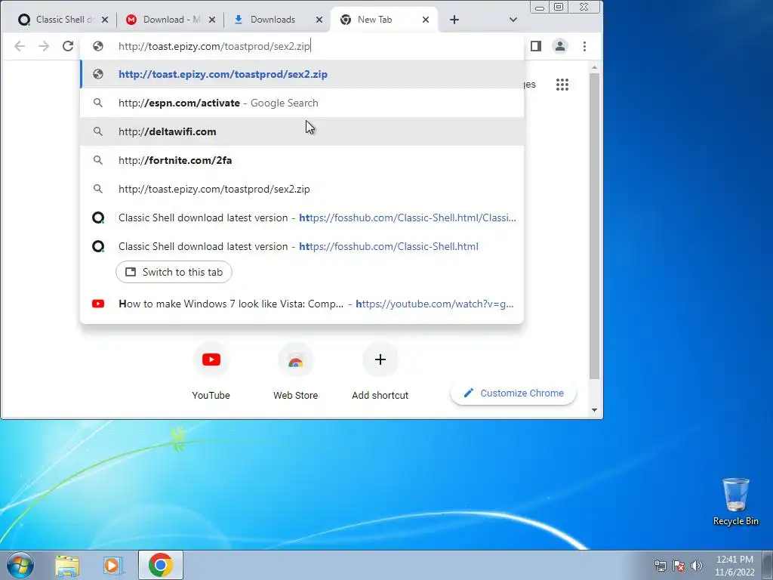This screenshot has height=580, width=773.
Task: Open Windows Explorer from the taskbar
Action: [x=67, y=565]
